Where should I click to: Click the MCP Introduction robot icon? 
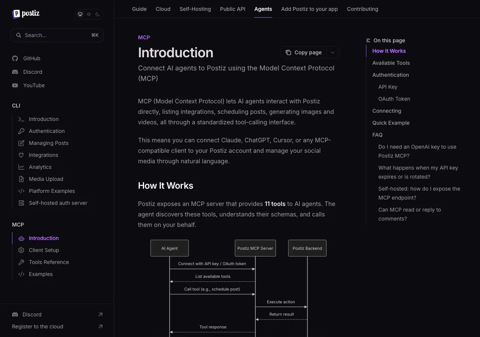(21, 238)
